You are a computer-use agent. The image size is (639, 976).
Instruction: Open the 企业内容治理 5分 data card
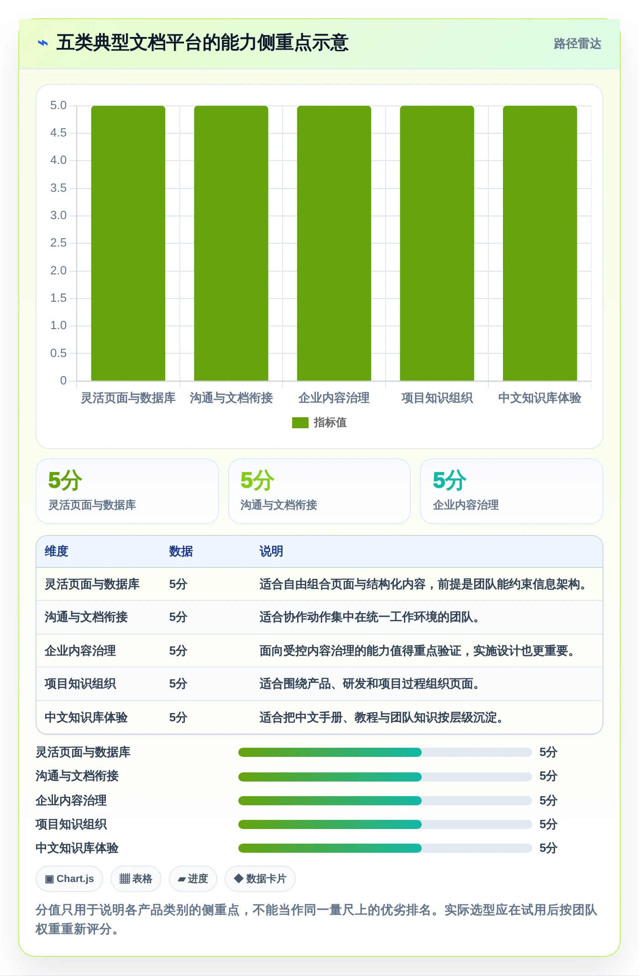click(512, 491)
